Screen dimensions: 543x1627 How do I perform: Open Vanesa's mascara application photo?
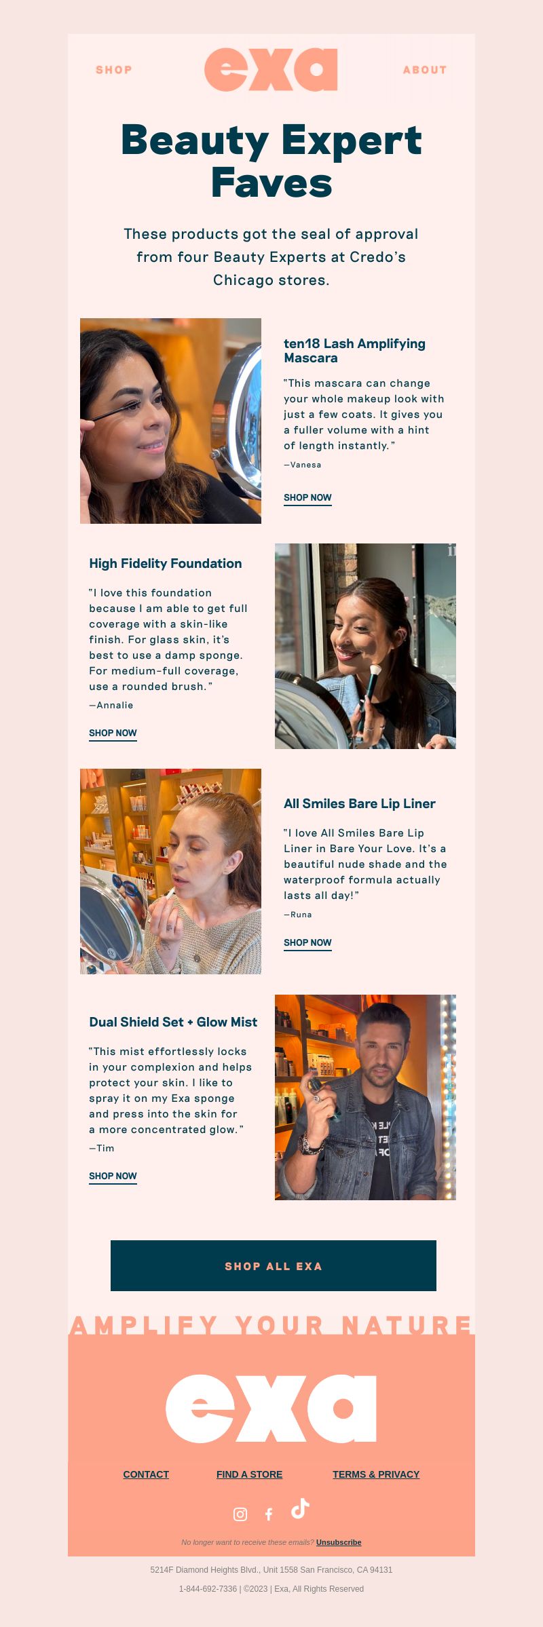[170, 421]
